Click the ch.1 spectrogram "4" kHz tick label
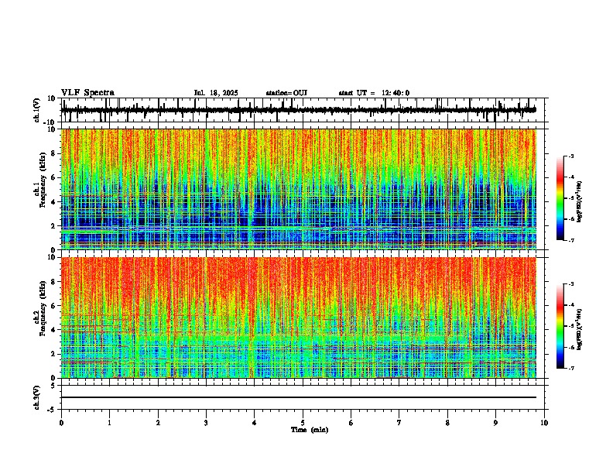This screenshot has height=474, width=613. tap(53, 202)
